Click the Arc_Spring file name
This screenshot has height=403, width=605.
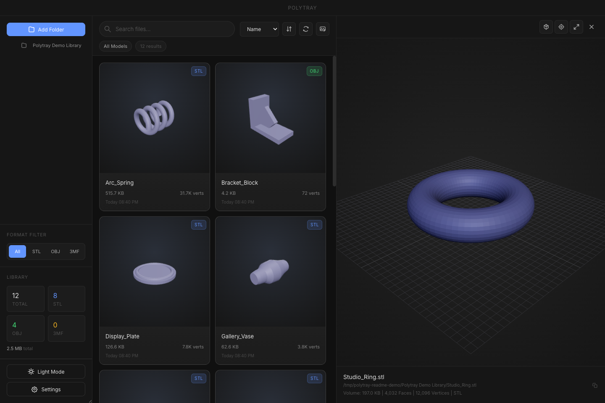point(119,183)
